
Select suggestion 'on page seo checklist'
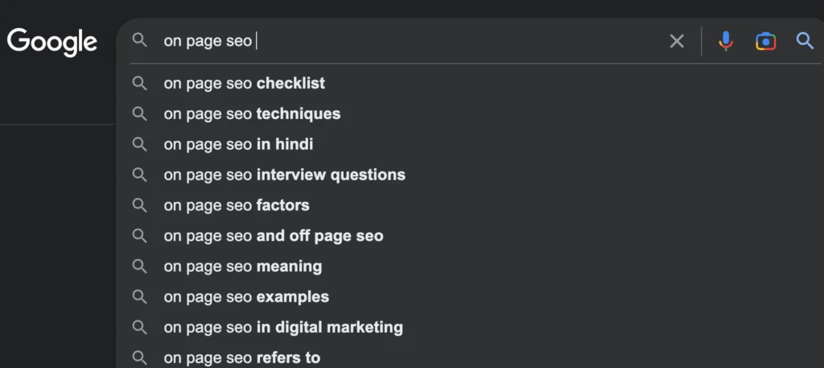244,83
